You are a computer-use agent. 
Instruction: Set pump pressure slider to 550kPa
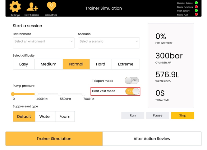60,94
